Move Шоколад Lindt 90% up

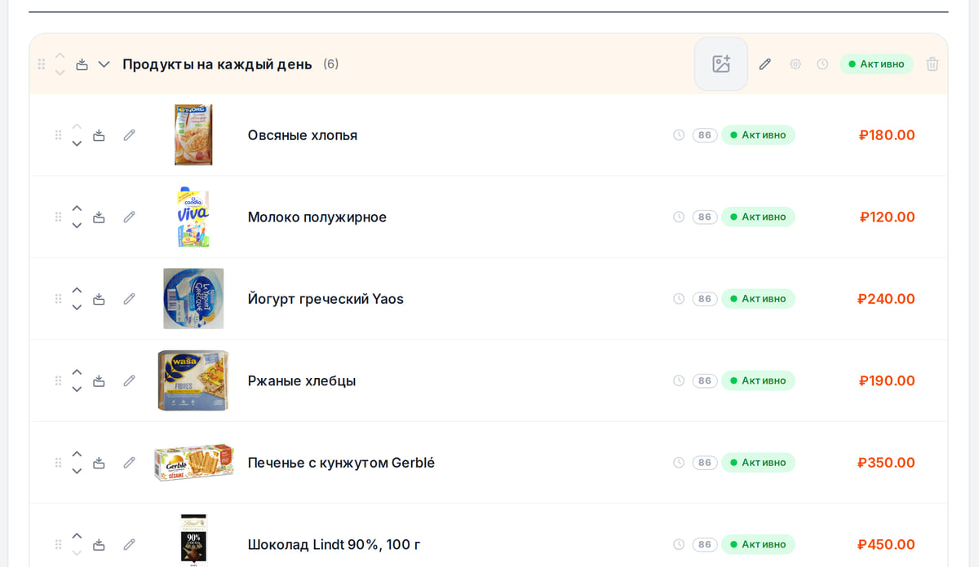coord(77,536)
